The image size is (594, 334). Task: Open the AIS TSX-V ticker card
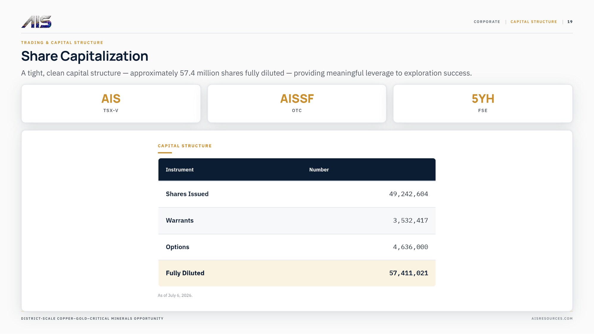[x=111, y=104]
